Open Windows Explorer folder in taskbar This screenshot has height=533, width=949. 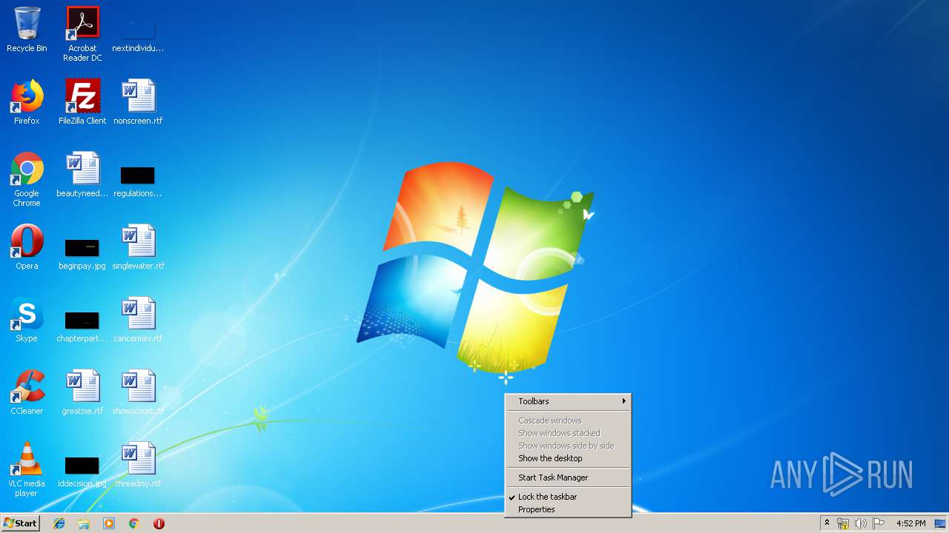click(x=84, y=523)
